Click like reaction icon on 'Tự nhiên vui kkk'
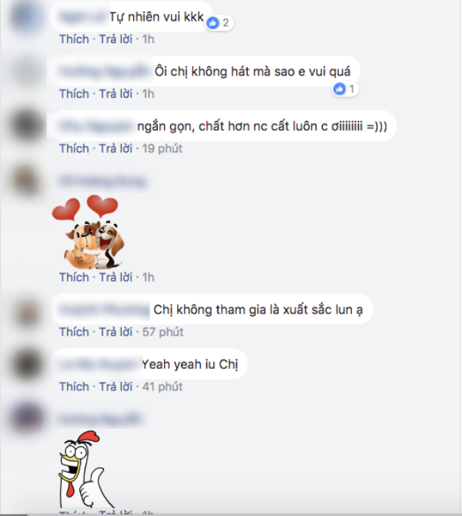462x516 pixels. pyautogui.click(x=213, y=22)
